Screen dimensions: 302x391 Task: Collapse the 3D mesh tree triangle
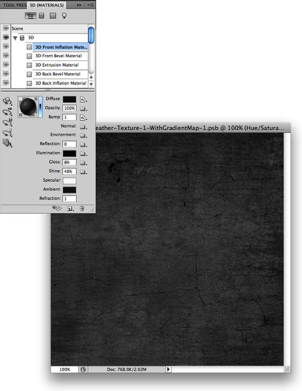pos(15,38)
